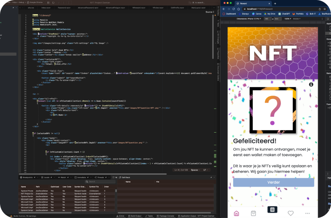This screenshot has width=331, height=218.
Task: Open the shopping bag tab in bottom navigation
Action: (253, 213)
